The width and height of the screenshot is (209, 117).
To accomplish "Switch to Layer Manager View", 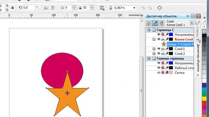I will click(161, 23).
